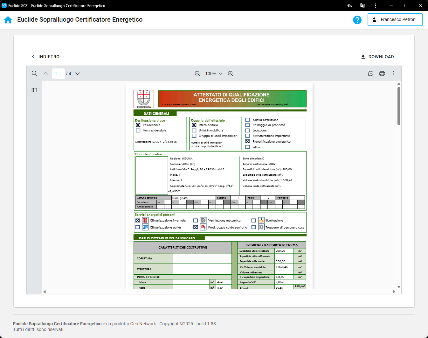Zoom out the PDF document
Image resolution: width=428 pixels, height=338 pixels.
[197, 74]
